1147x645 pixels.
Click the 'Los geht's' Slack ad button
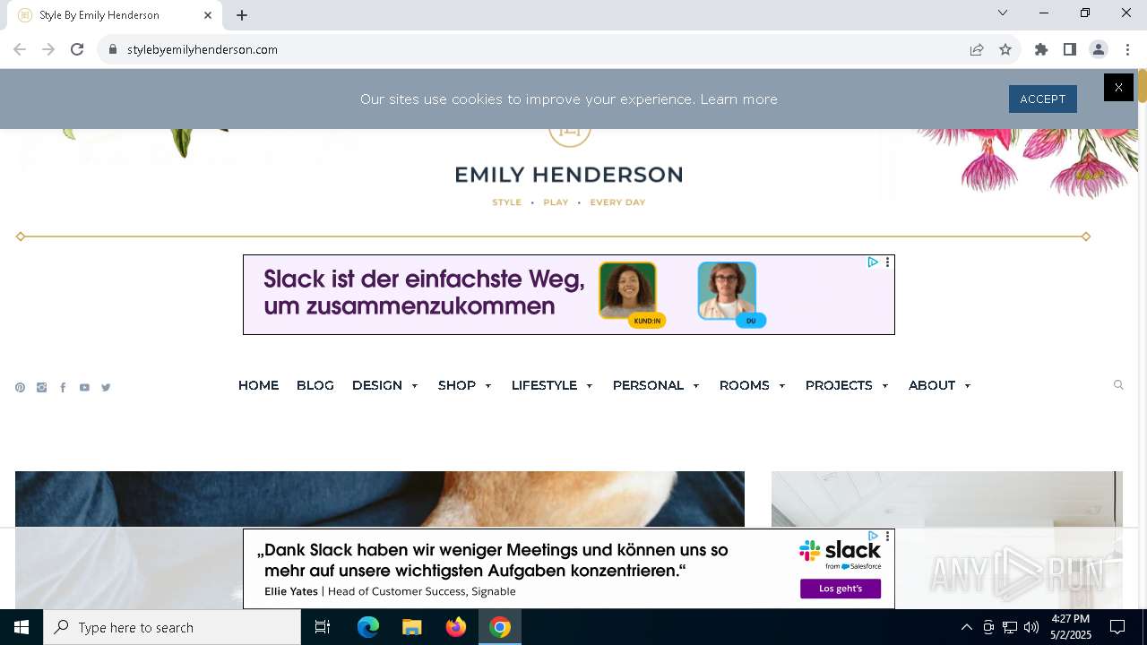pyautogui.click(x=841, y=589)
